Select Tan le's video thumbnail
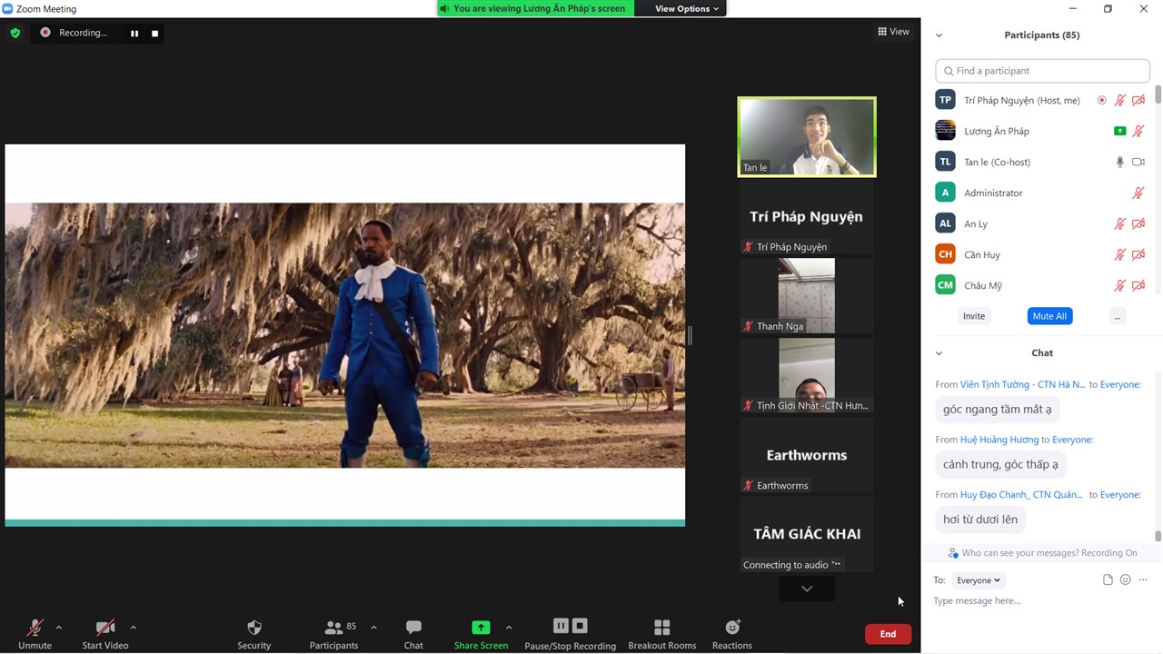This screenshot has height=654, width=1163. point(807,137)
